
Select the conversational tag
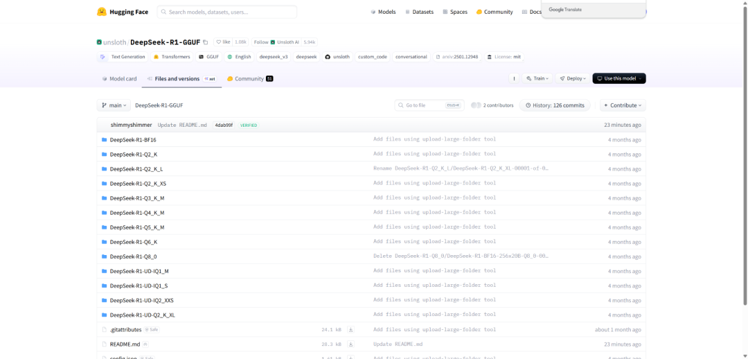click(x=411, y=57)
